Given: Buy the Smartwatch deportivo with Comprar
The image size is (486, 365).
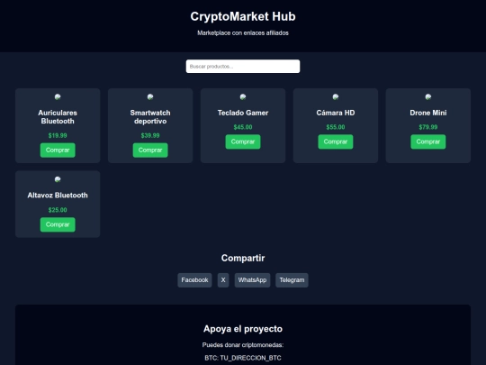Looking at the screenshot, I should [x=150, y=151].
